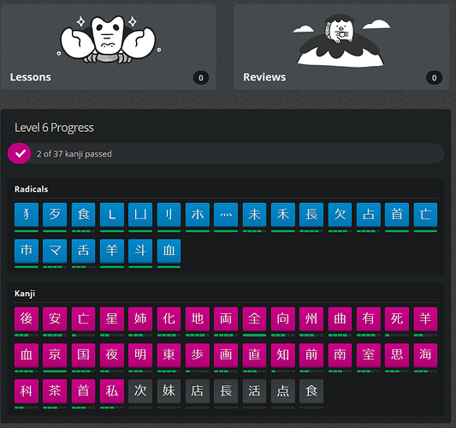
Task: Open the 斗 radical tile
Action: [x=140, y=251]
